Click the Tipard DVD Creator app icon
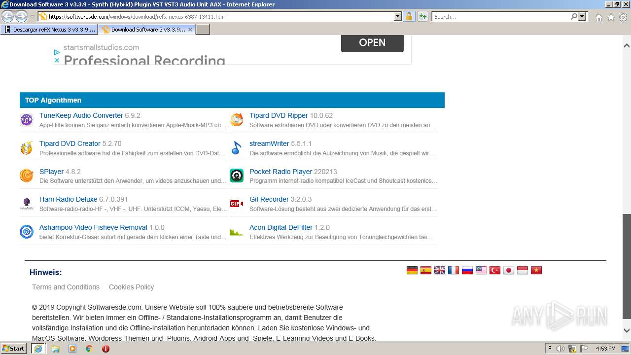The width and height of the screenshot is (631, 355). pyautogui.click(x=27, y=148)
